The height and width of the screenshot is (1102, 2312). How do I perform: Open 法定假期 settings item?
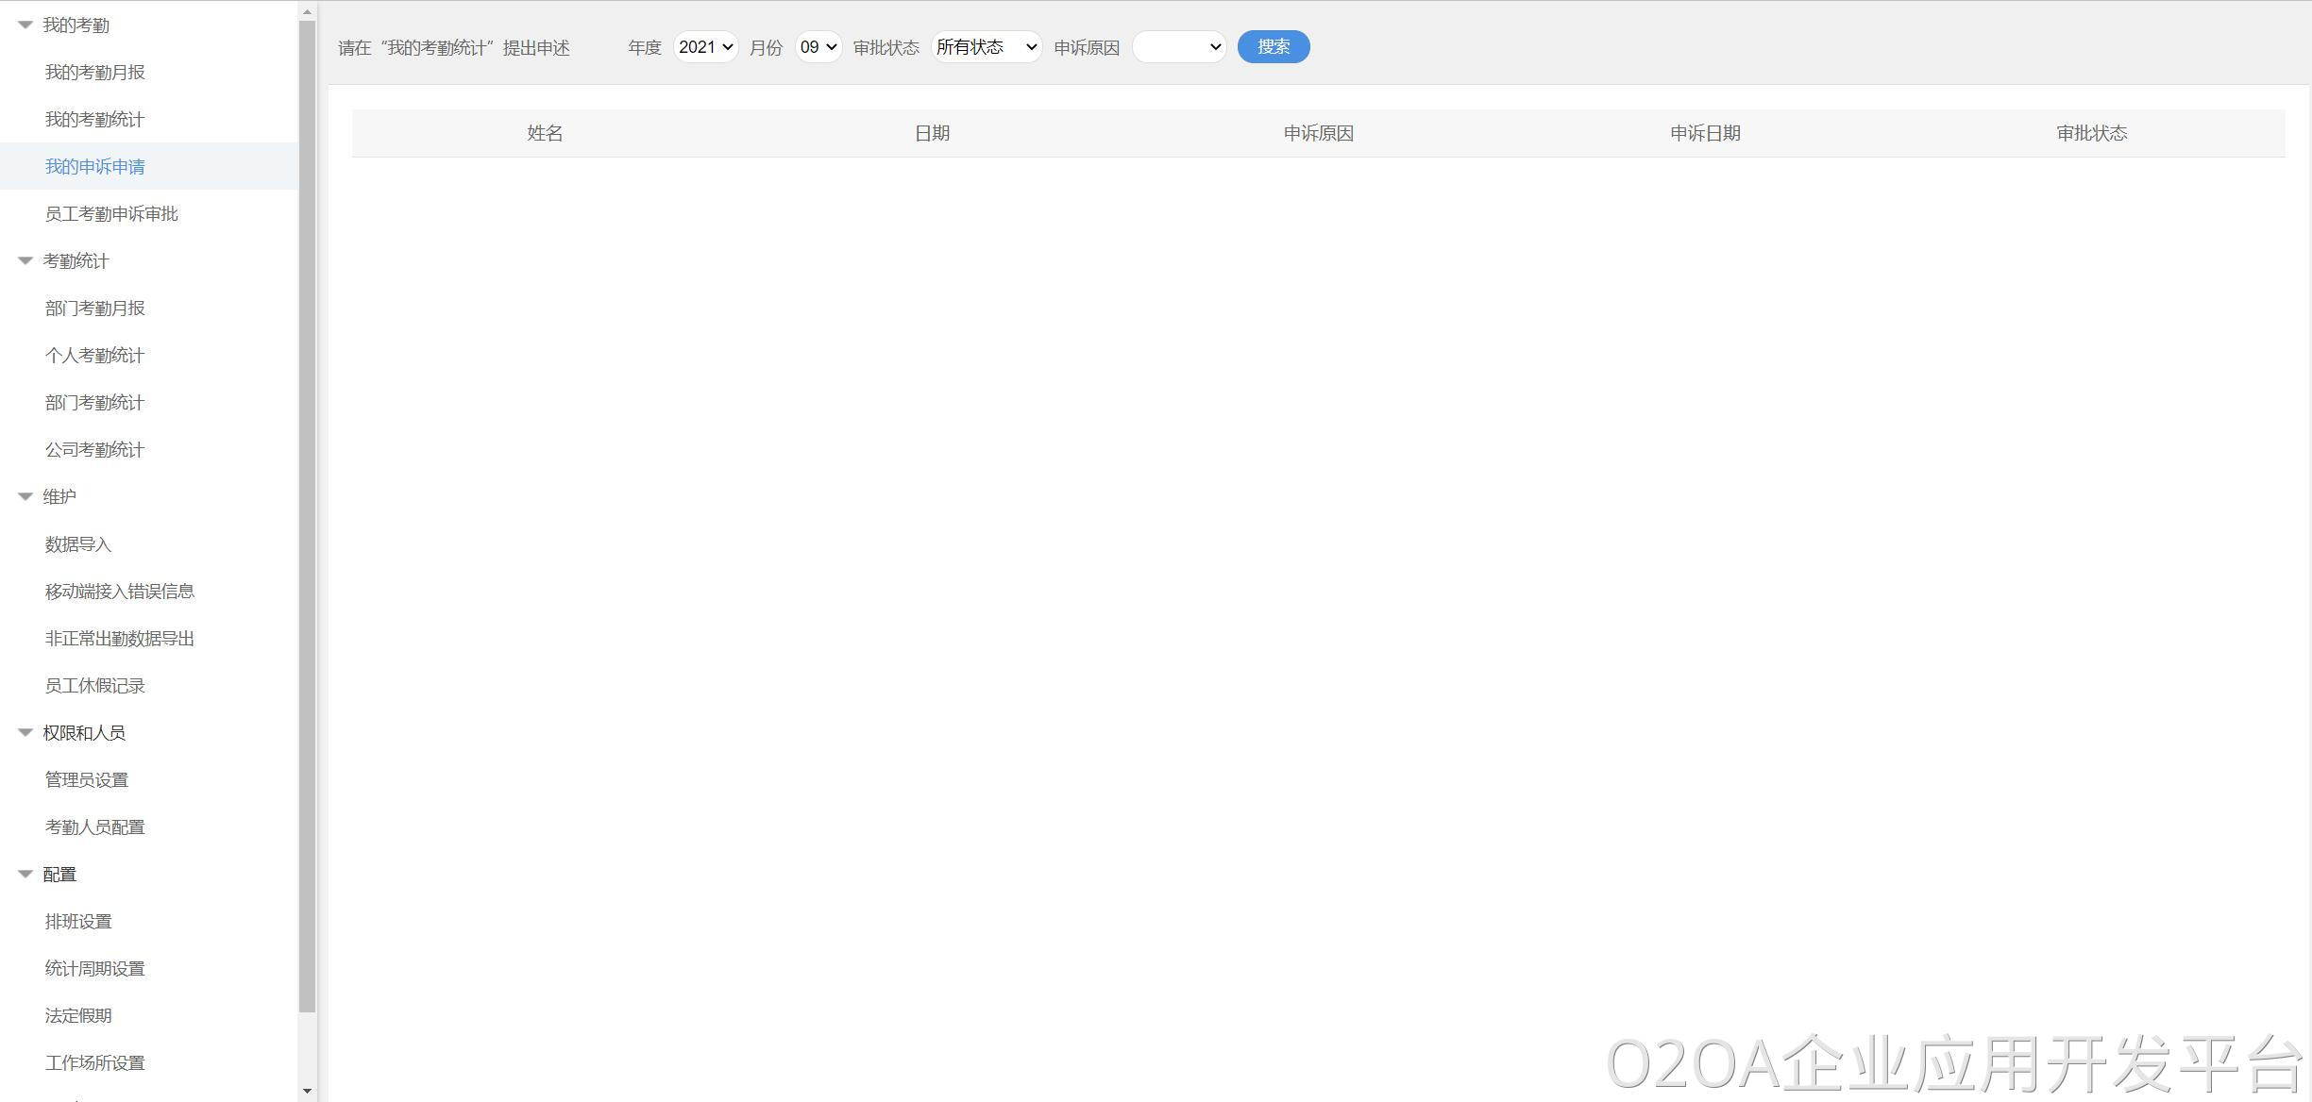point(78,1016)
